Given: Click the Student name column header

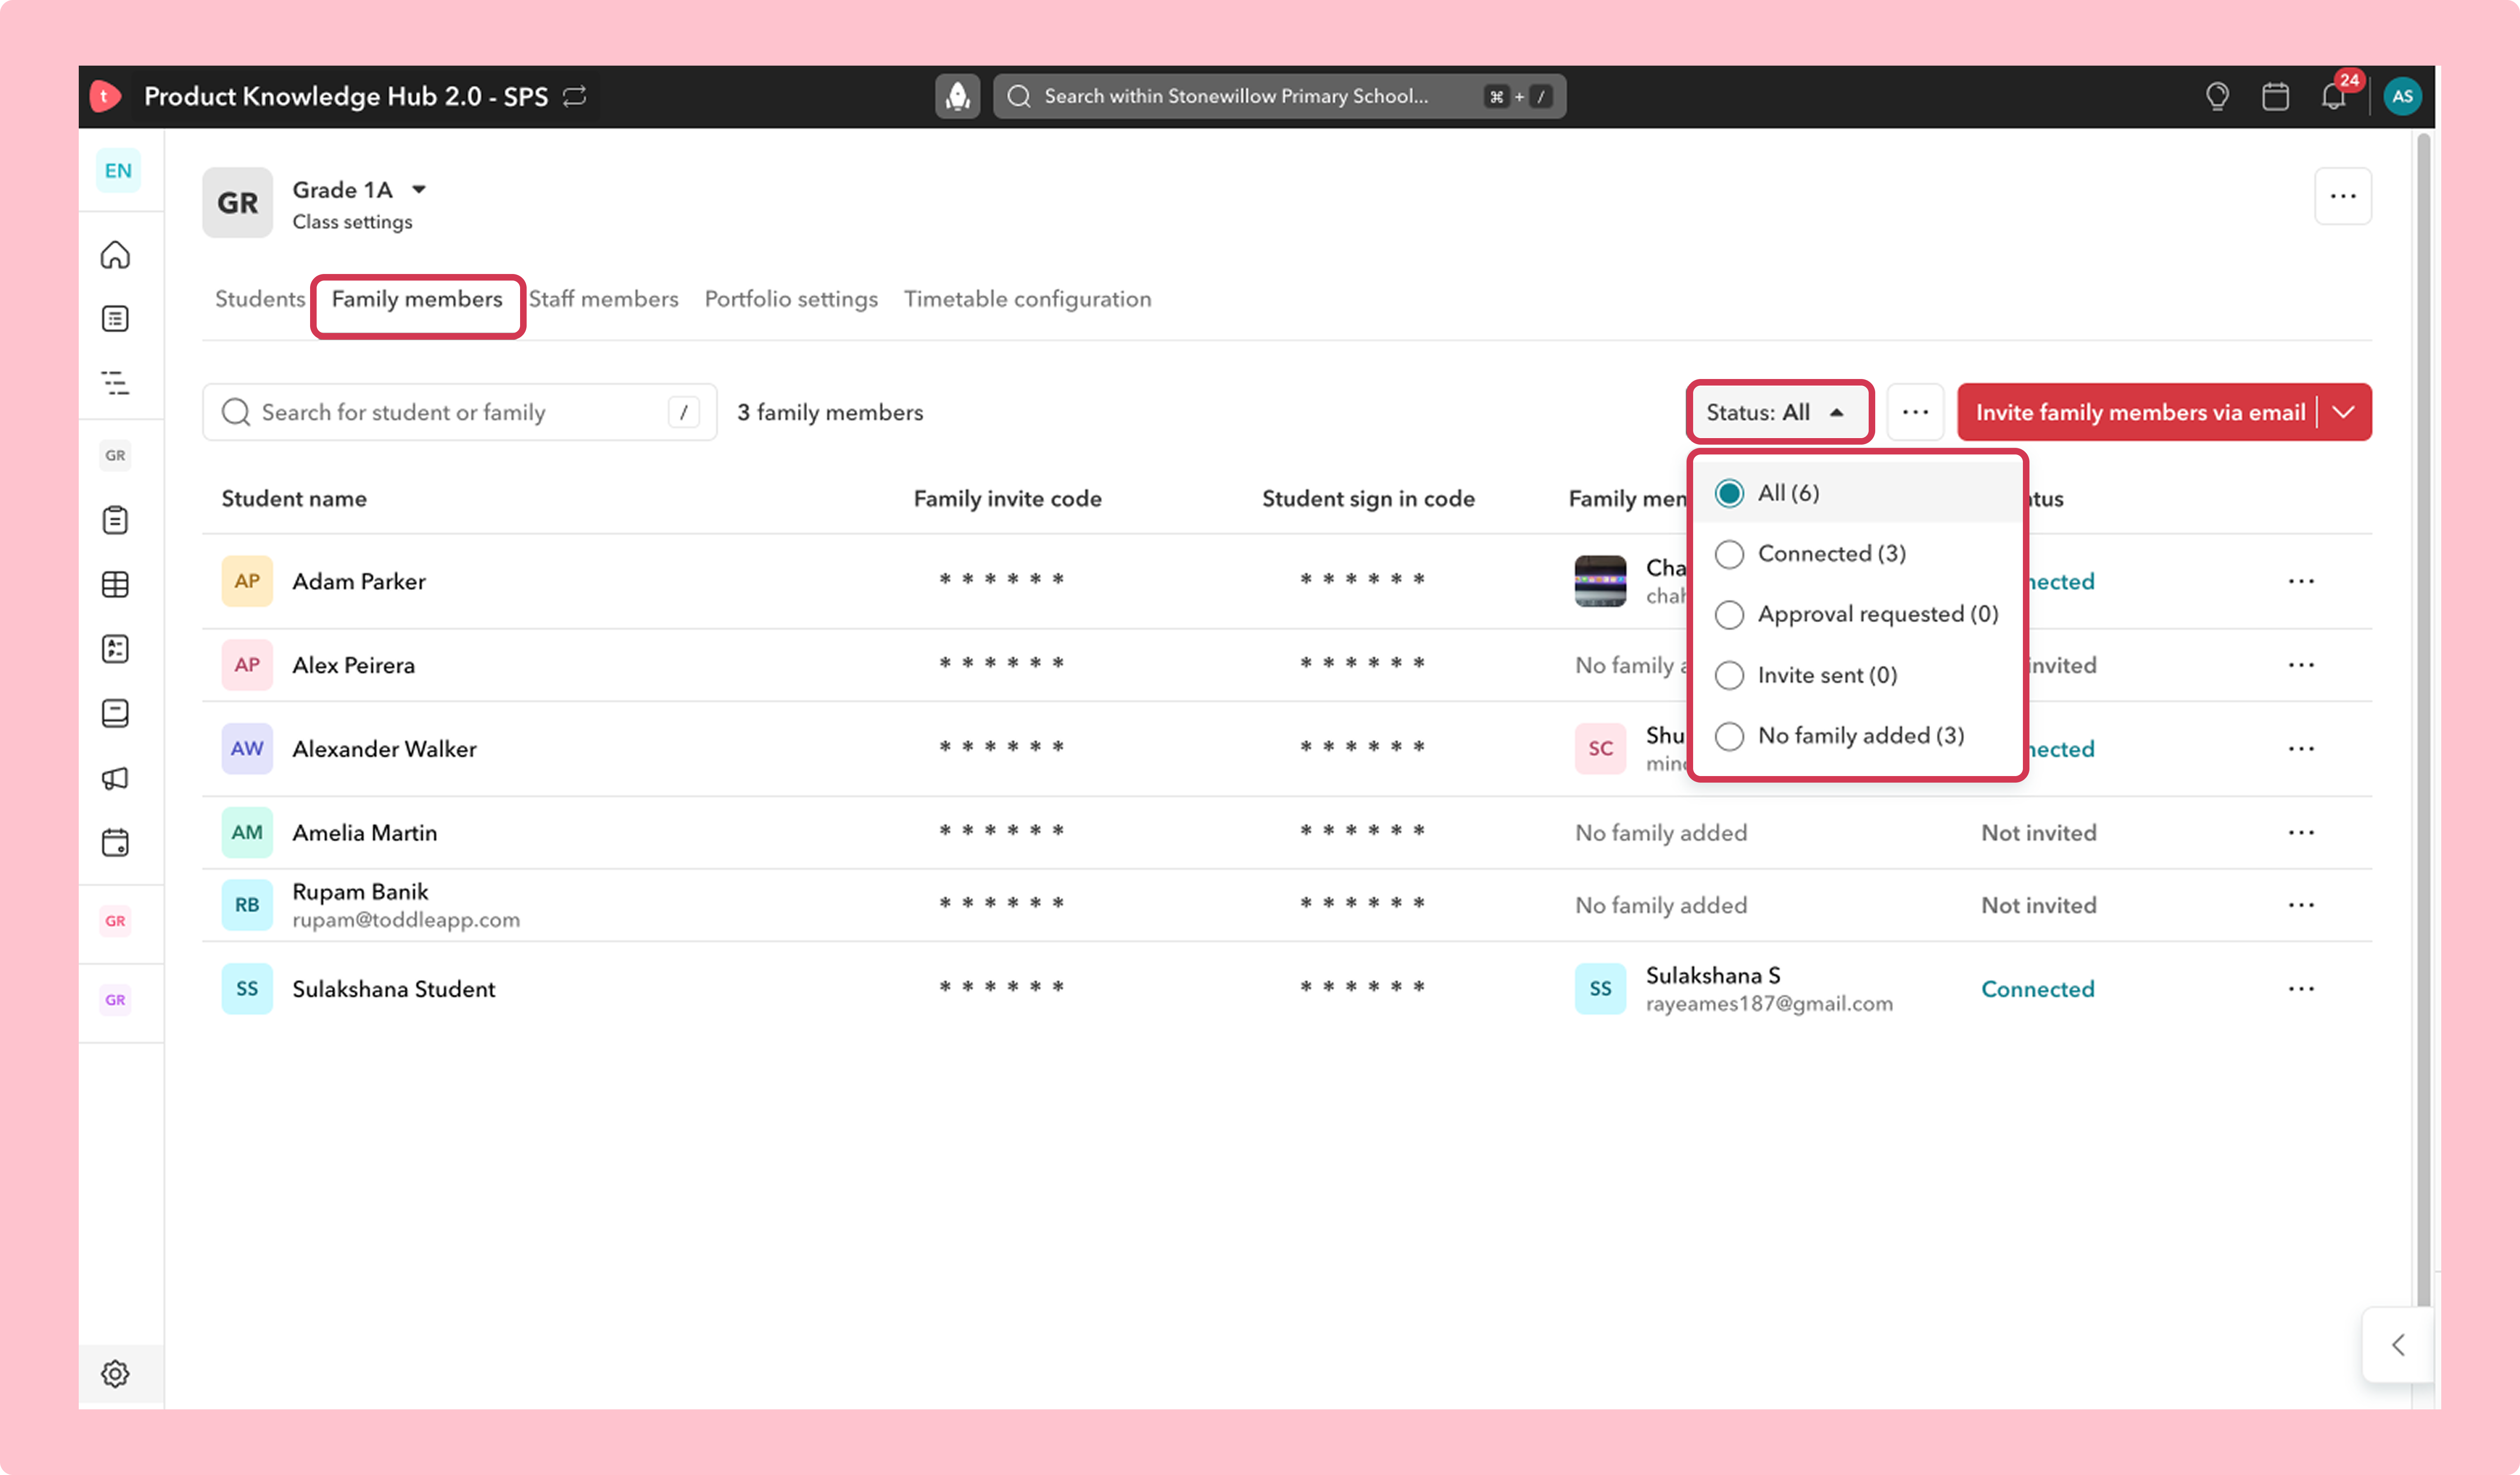Looking at the screenshot, I should [x=294, y=499].
